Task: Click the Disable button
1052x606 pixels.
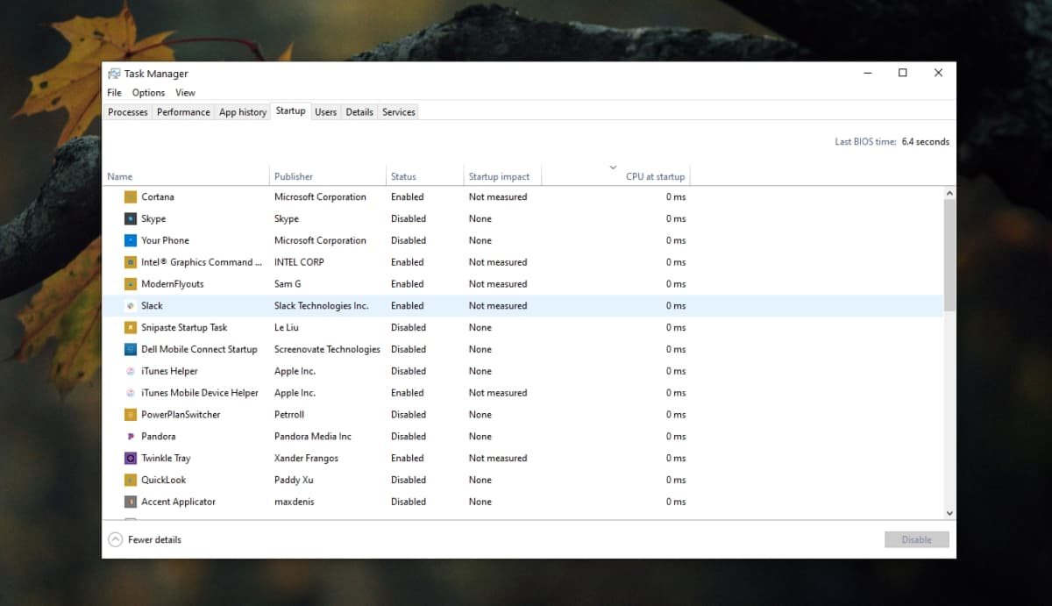Action: (x=916, y=539)
